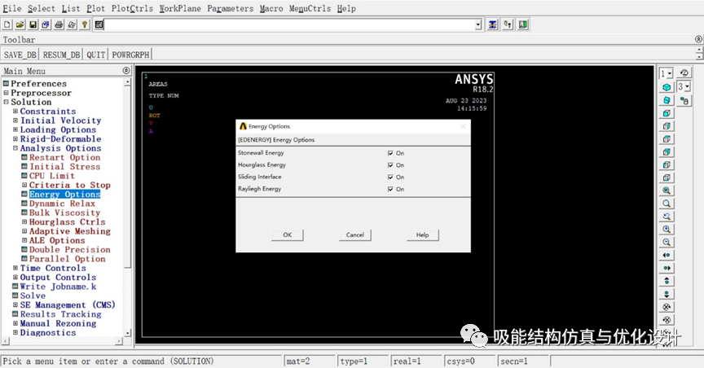Viewport: 704px width, 368px height.
Task: Click the Pan Model Up arrow icon
Action: [x=667, y=282]
